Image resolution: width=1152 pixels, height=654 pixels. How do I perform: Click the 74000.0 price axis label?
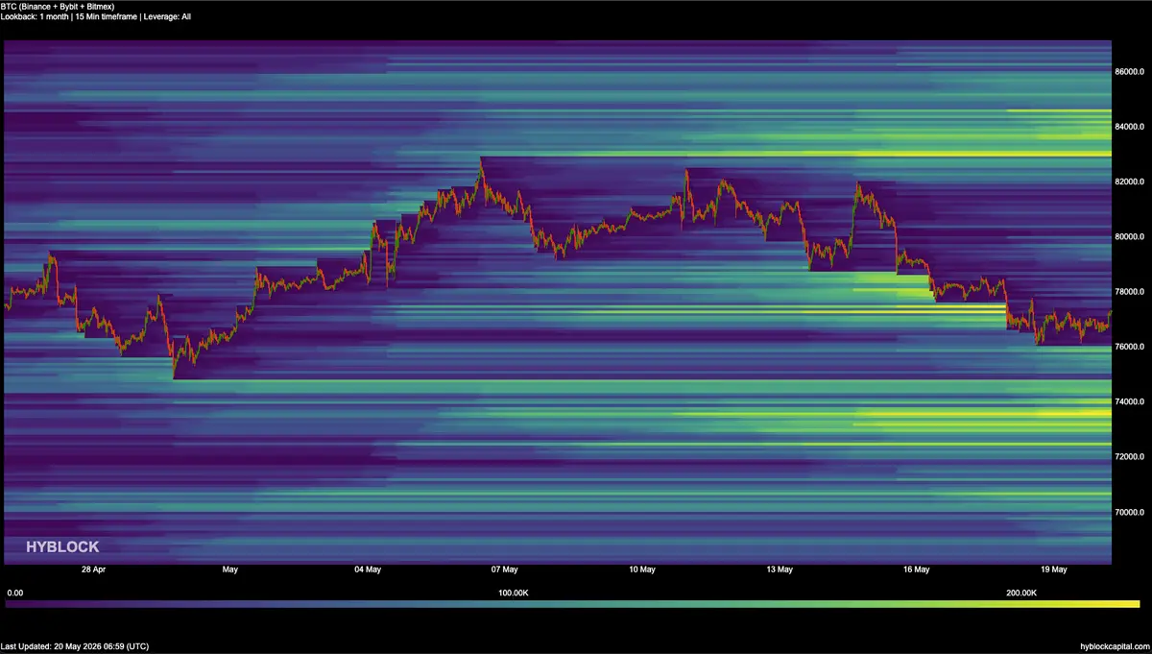pos(1129,402)
